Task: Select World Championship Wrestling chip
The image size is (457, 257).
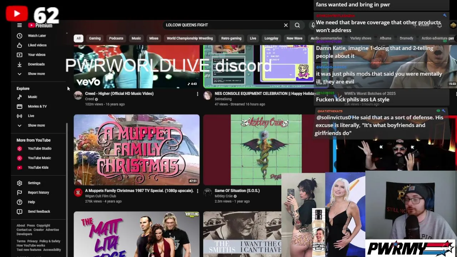Action: coord(190,38)
